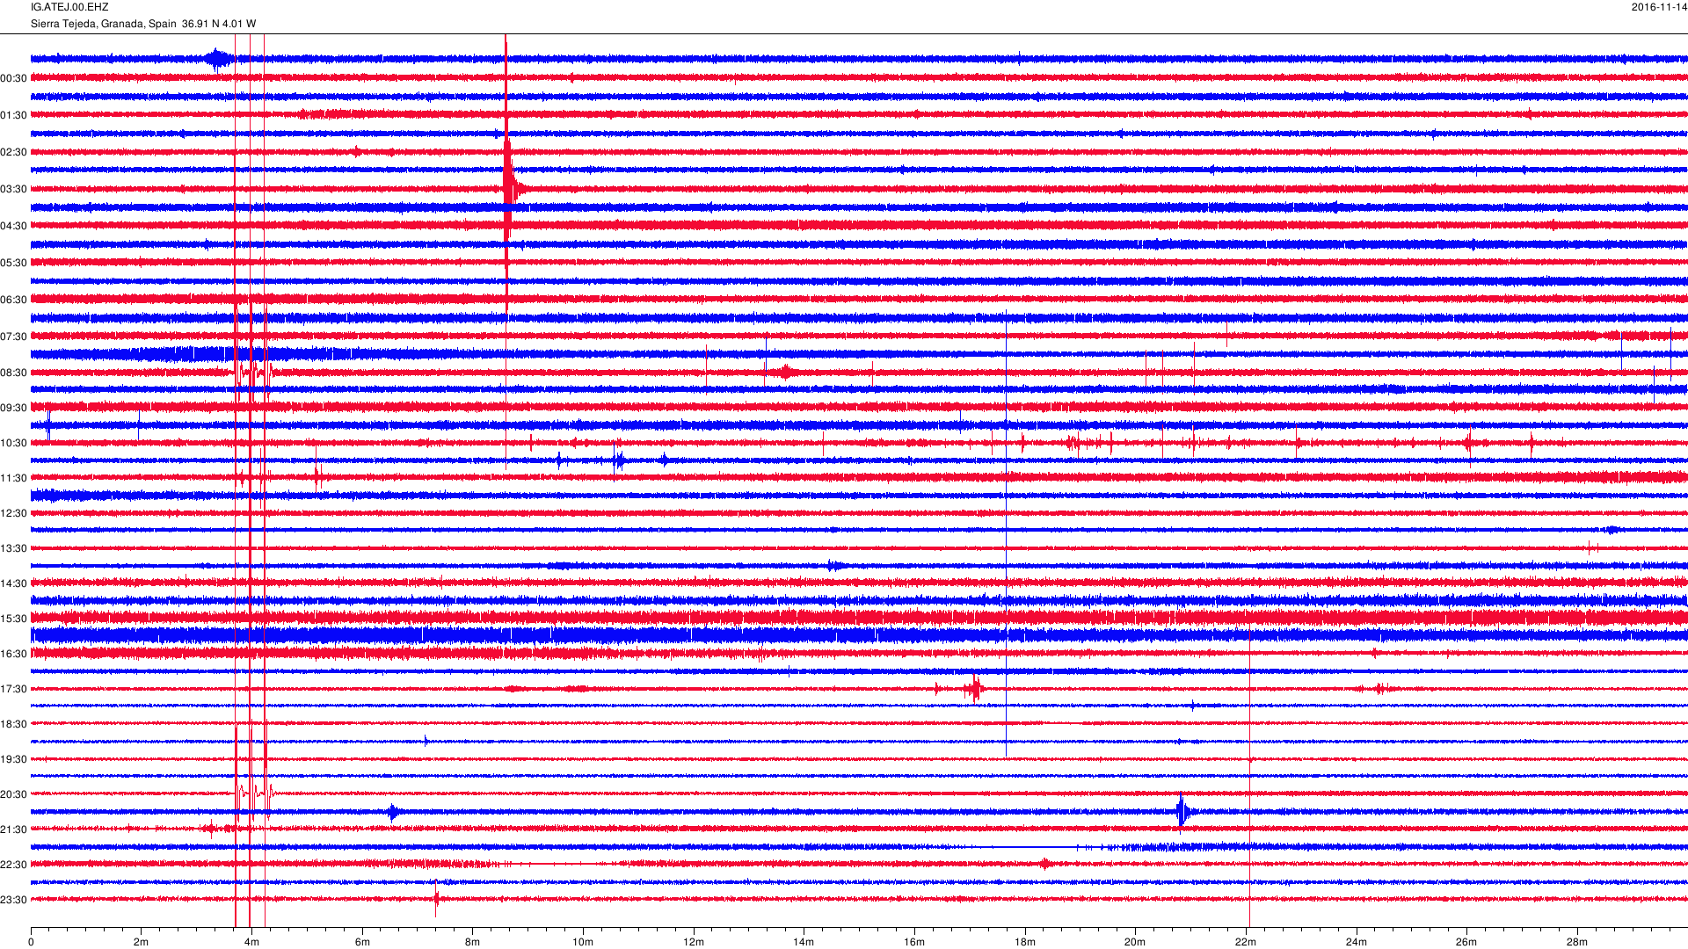The width and height of the screenshot is (1688, 949).
Task: Click the 24m axis label
Action: pos(1357,942)
